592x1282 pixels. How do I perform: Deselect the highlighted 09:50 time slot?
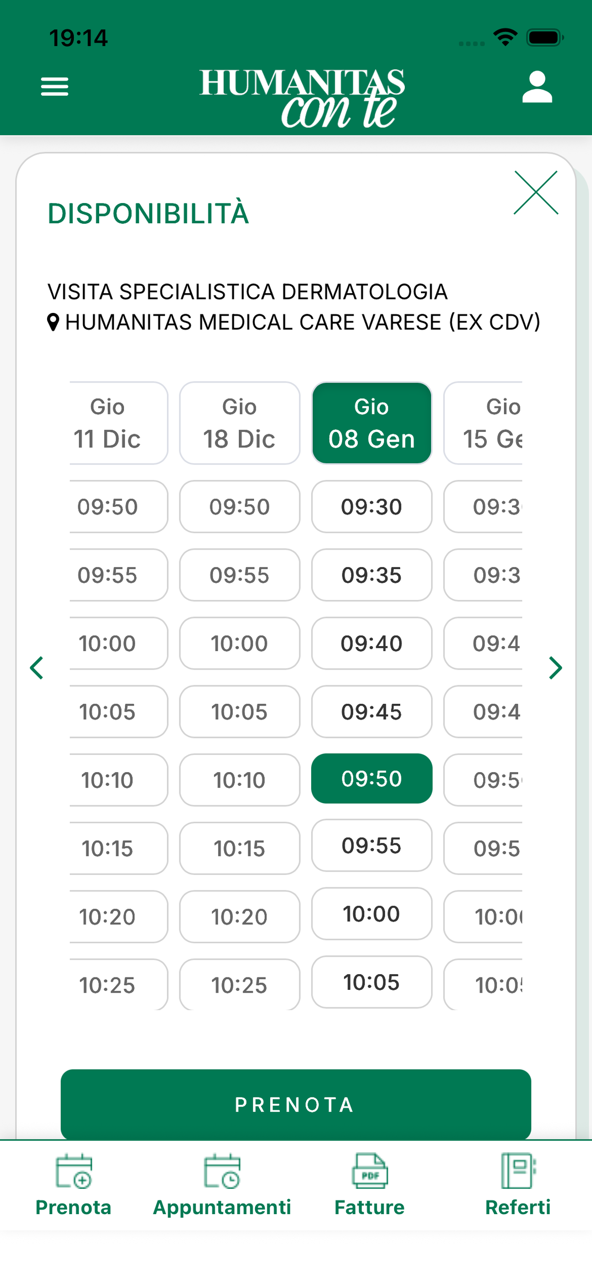[371, 779]
